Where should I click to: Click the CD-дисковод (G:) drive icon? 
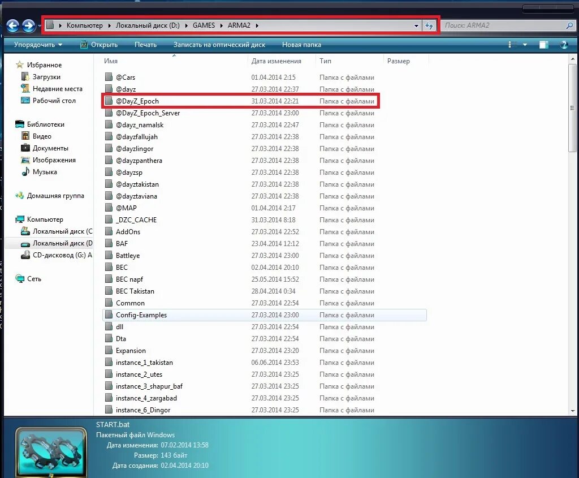[25, 255]
